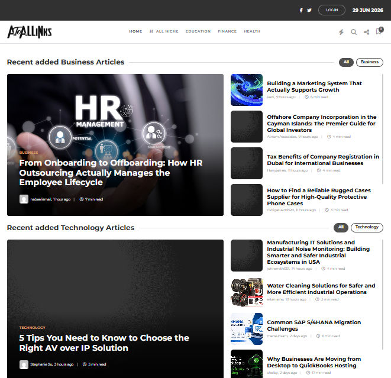This screenshot has height=378, width=391.
Task: Click the Manufacturing IT Solutions thumbnail
Action: pyautogui.click(x=246, y=256)
